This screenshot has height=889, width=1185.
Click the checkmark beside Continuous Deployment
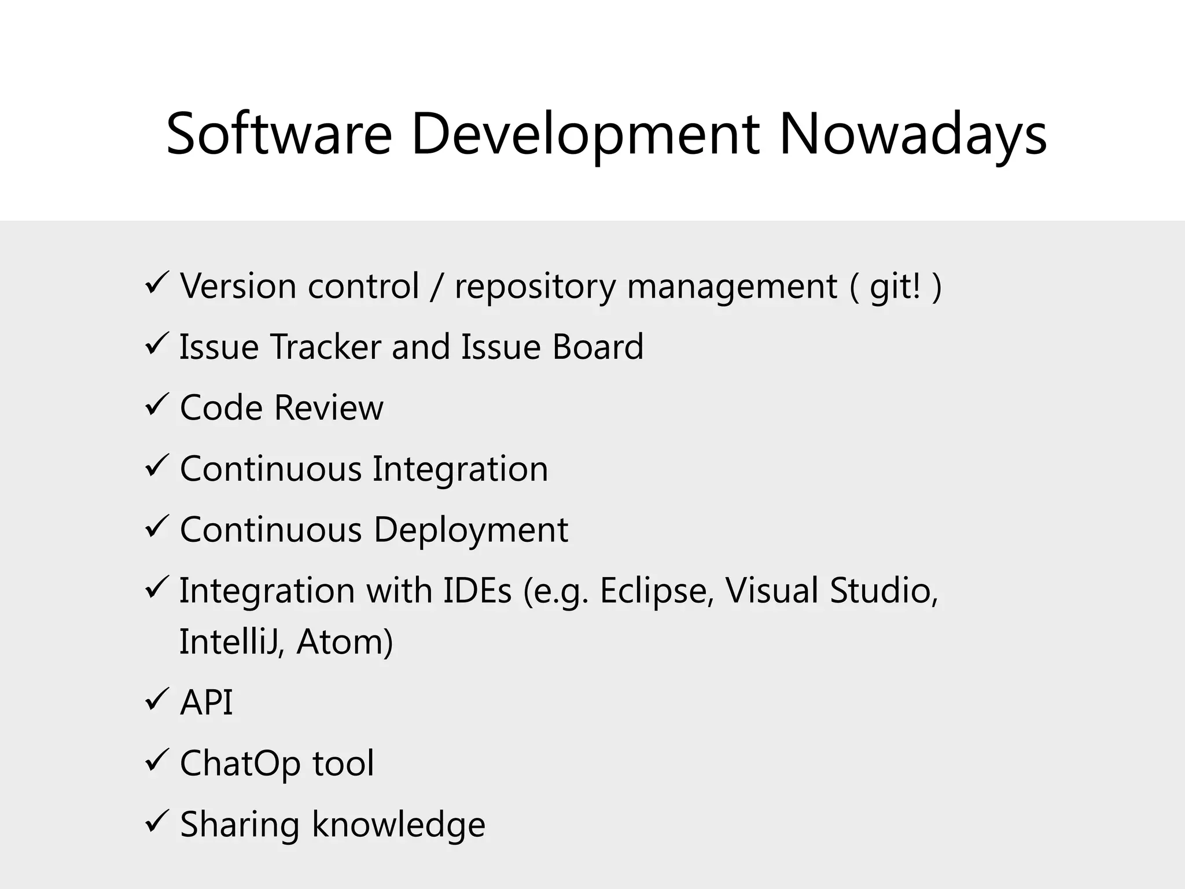tap(156, 527)
